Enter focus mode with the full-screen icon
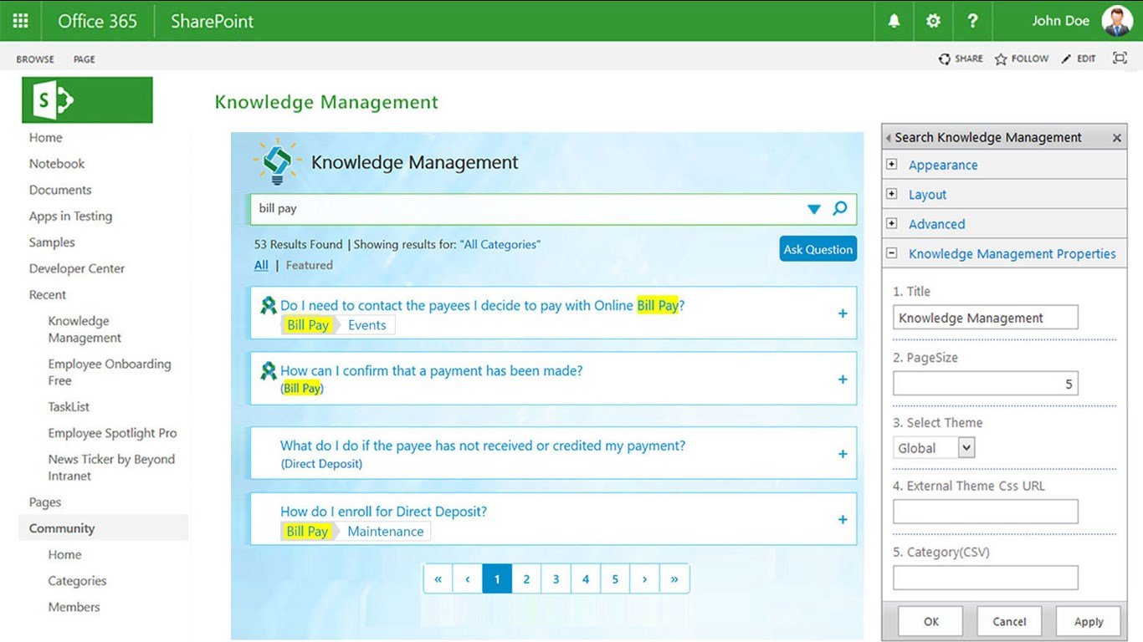 pyautogui.click(x=1120, y=59)
